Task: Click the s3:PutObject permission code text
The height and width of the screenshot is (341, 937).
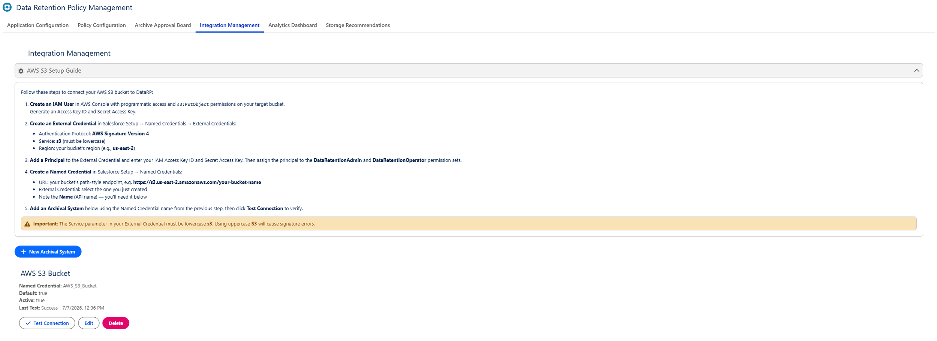Action: pyautogui.click(x=193, y=105)
